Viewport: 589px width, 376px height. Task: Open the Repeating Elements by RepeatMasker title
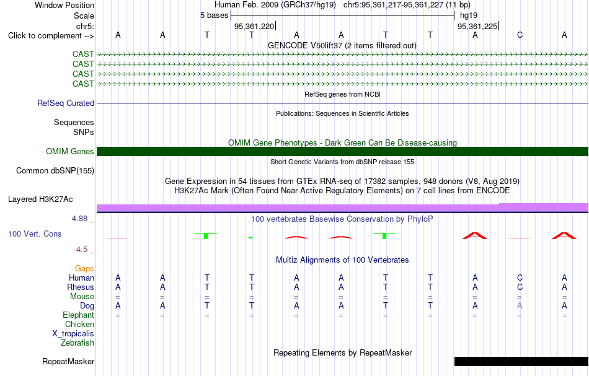pyautogui.click(x=342, y=352)
